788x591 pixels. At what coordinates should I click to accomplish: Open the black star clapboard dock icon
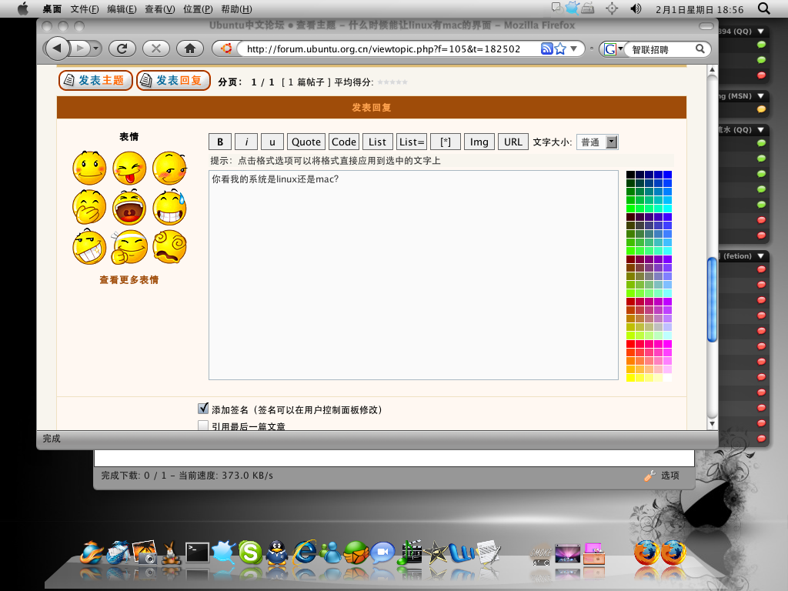click(x=436, y=553)
